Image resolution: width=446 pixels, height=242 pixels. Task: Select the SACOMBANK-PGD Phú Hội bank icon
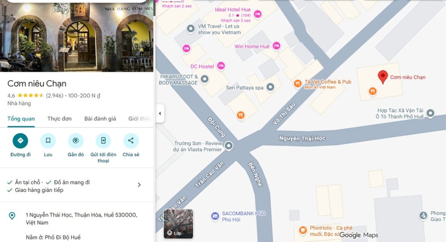[x=215, y=216]
